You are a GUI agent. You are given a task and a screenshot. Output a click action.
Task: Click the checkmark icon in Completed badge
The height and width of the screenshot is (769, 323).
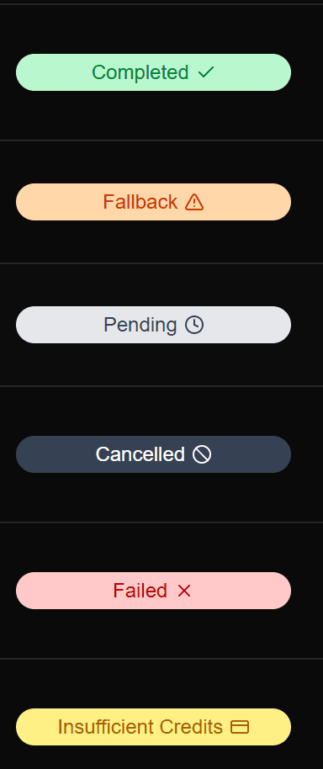click(206, 72)
